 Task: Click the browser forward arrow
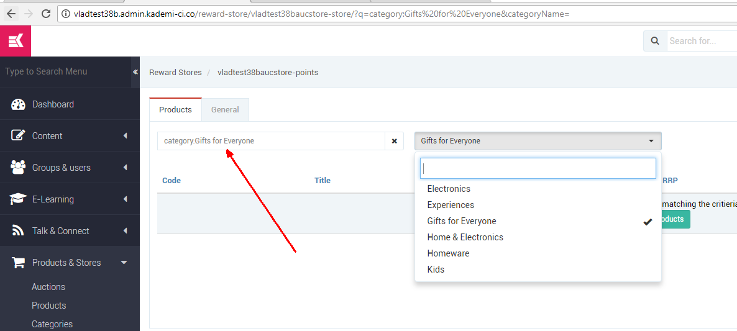pos(28,14)
